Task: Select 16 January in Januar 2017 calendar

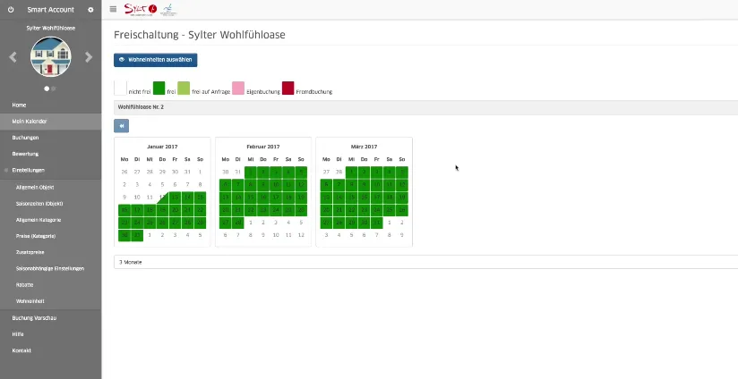Action: [x=124, y=210]
